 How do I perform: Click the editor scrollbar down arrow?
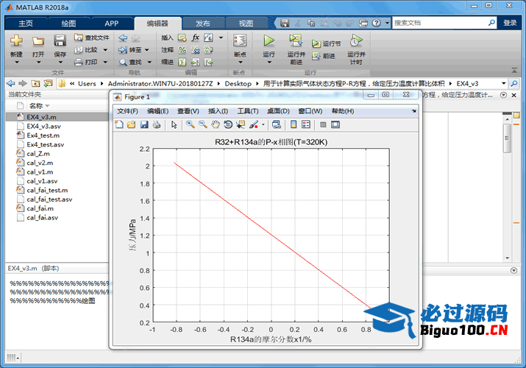507,258
